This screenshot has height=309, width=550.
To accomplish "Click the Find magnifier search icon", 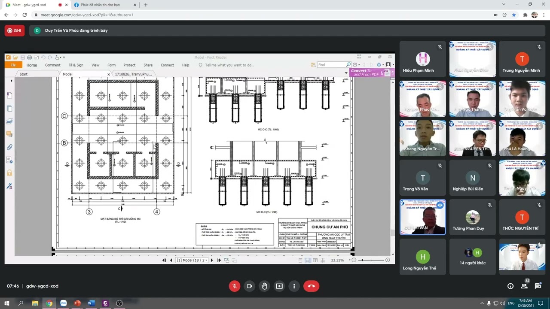I will [x=348, y=65].
